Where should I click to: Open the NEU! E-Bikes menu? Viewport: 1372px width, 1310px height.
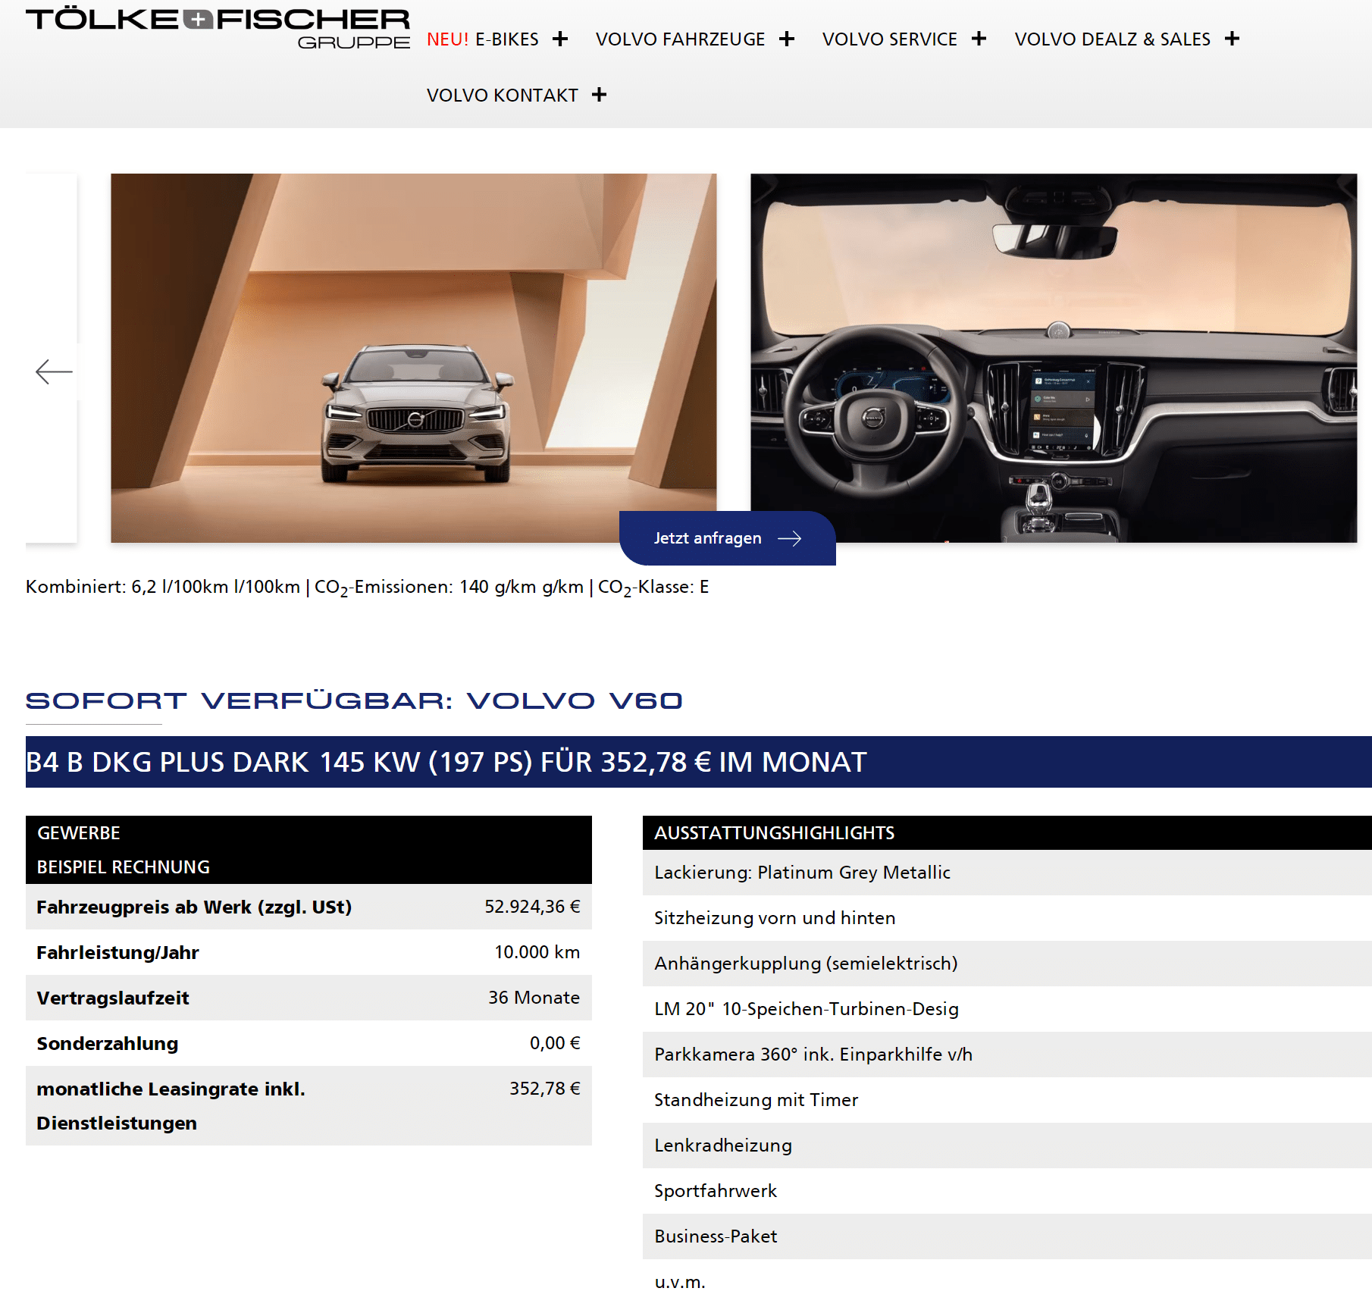(x=483, y=39)
